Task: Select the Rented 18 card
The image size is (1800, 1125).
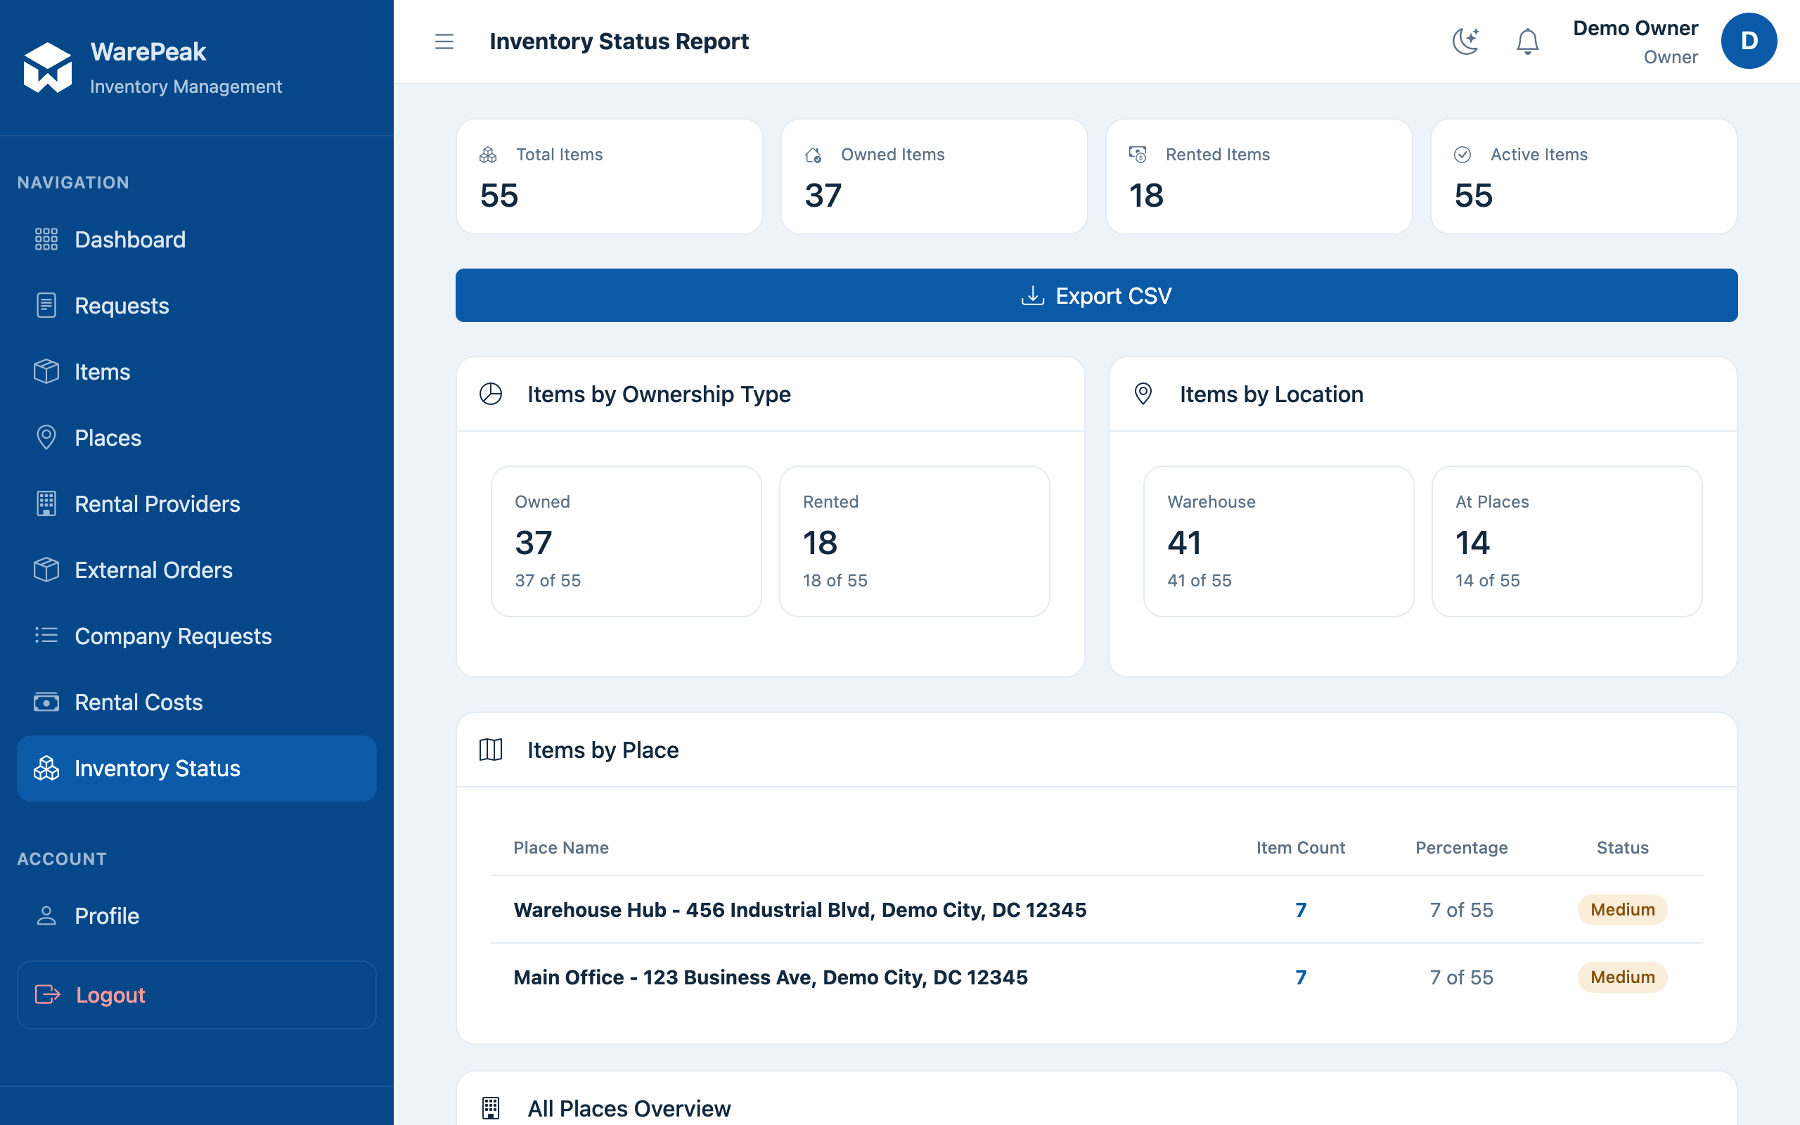Action: click(914, 541)
